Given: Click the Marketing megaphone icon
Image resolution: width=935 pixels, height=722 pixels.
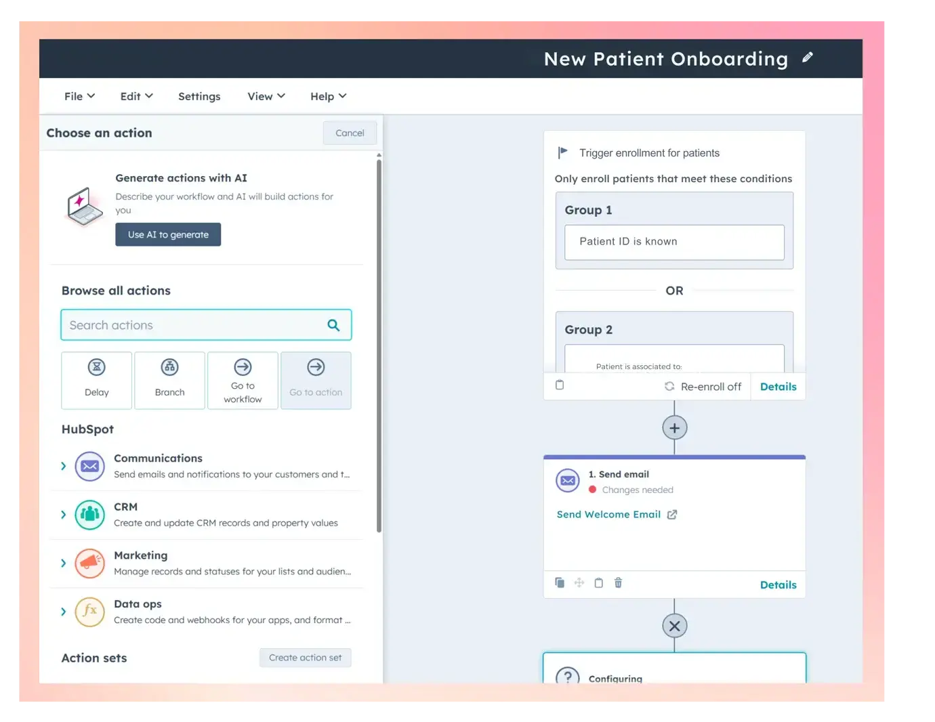Looking at the screenshot, I should [89, 563].
